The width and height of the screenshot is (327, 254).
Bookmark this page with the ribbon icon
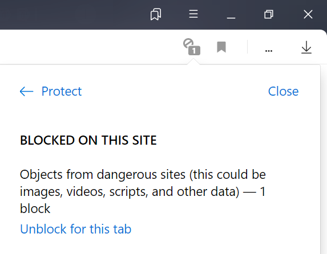pos(221,47)
